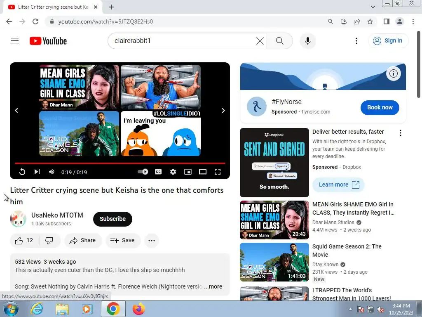
Task: Skip to the next video
Action: click(37, 172)
